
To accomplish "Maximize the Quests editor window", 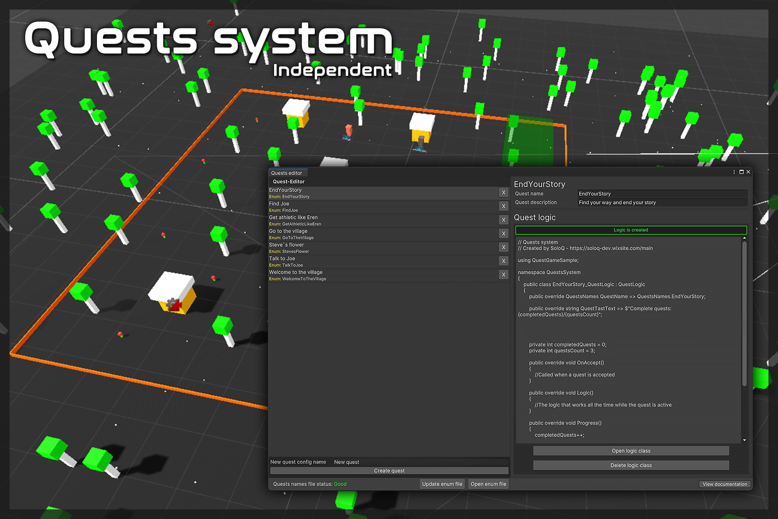I will 741,172.
